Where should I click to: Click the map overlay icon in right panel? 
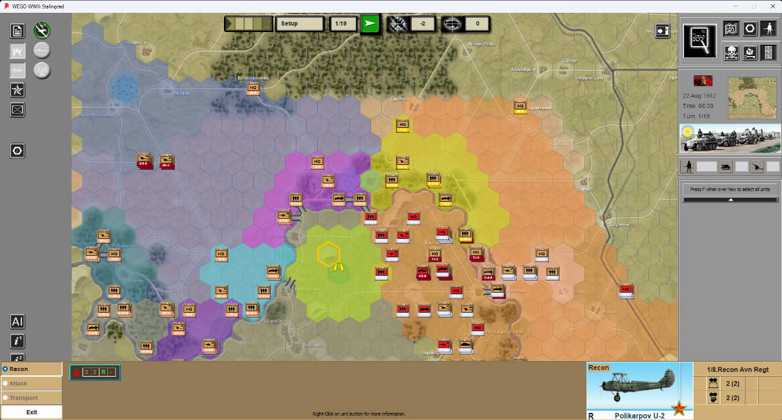731,29
